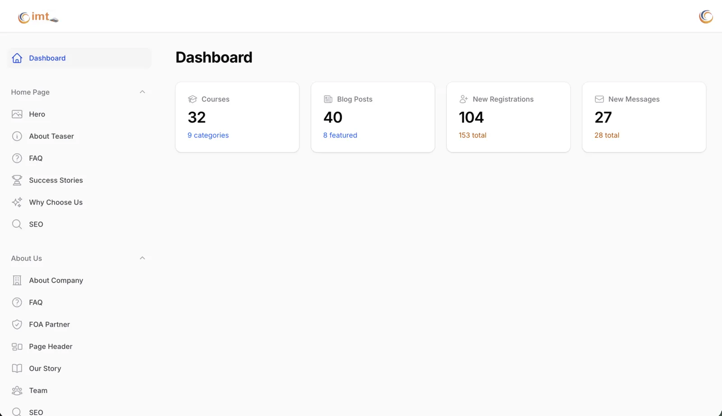Screen dimensions: 722x416
Task: Click the Success Stories trophy icon
Action: pyautogui.click(x=17, y=180)
